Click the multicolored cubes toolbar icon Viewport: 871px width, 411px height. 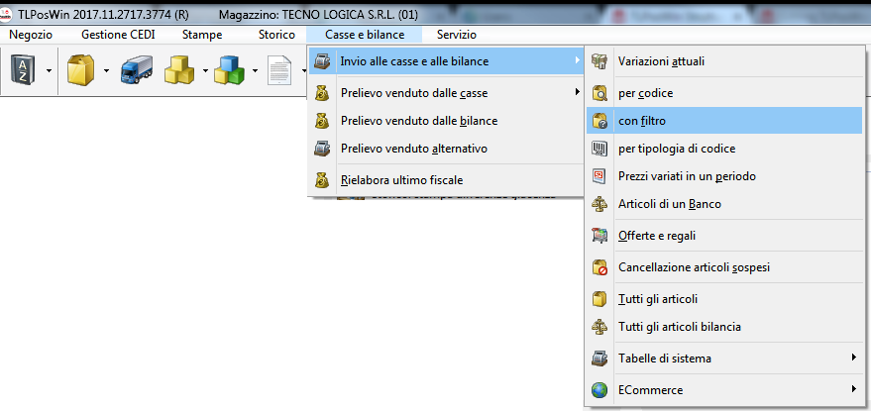pos(230,70)
